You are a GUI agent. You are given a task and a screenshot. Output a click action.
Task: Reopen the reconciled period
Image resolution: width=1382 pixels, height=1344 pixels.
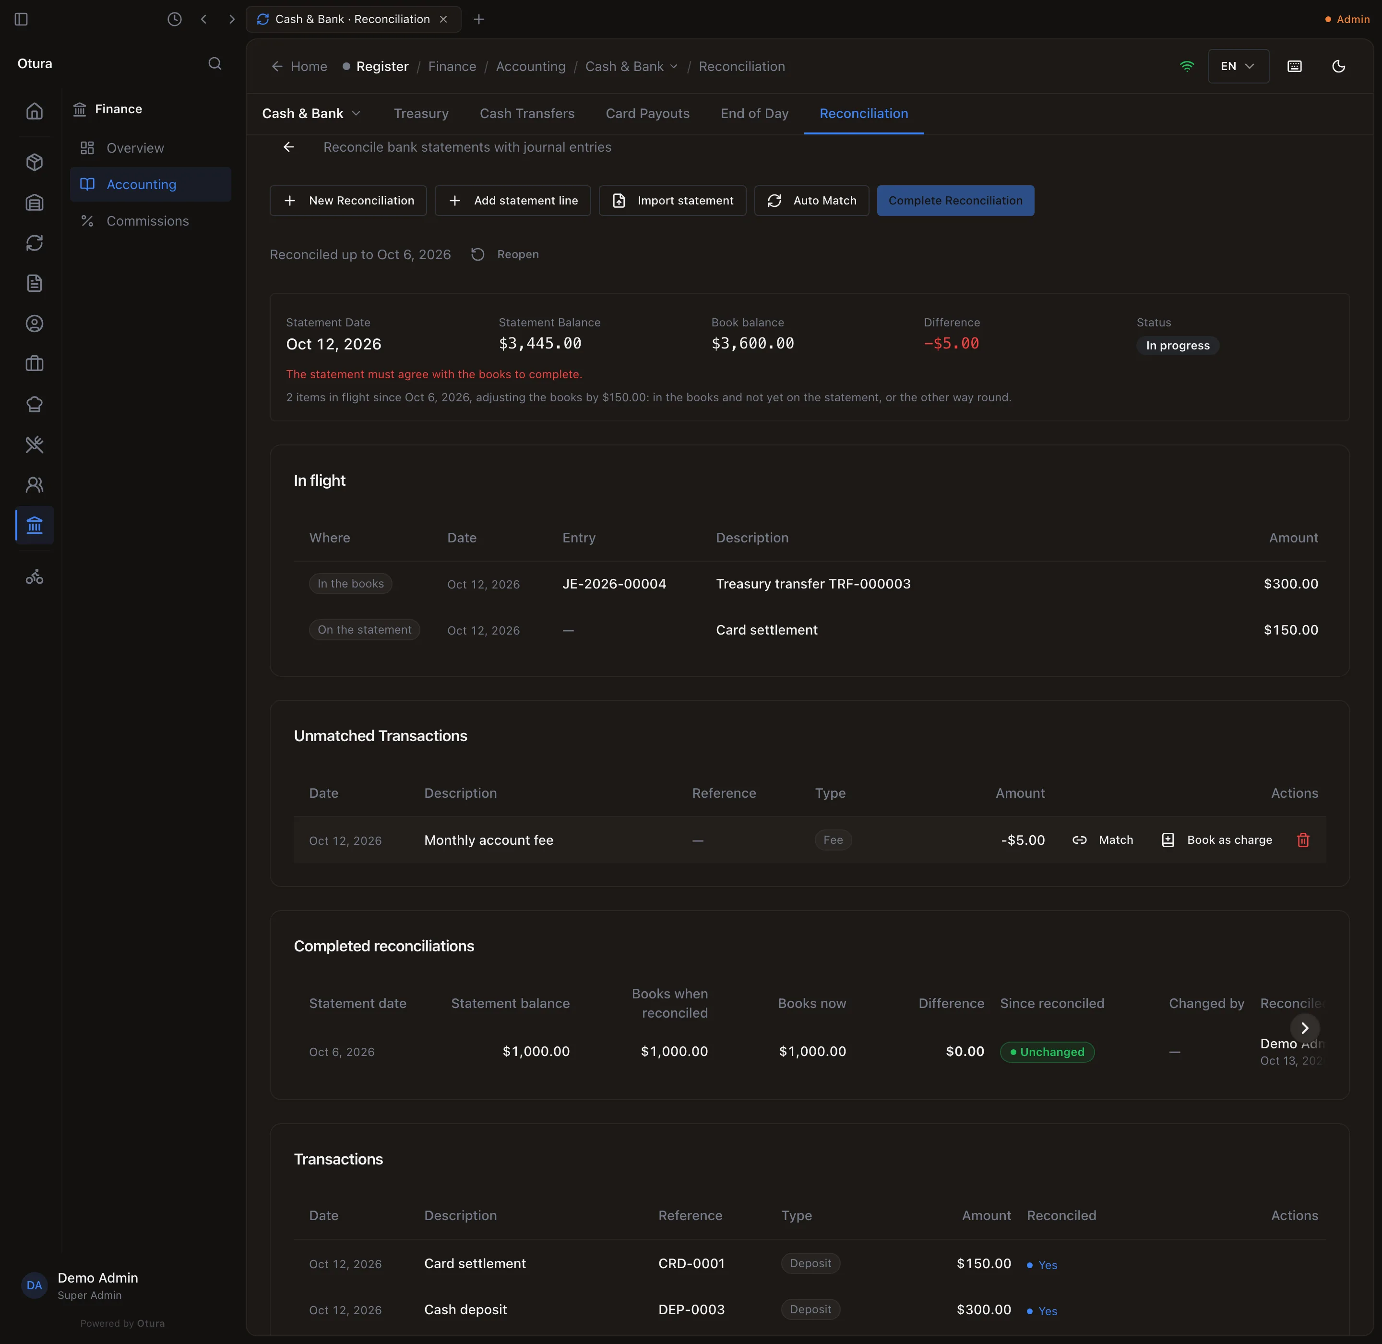click(505, 254)
